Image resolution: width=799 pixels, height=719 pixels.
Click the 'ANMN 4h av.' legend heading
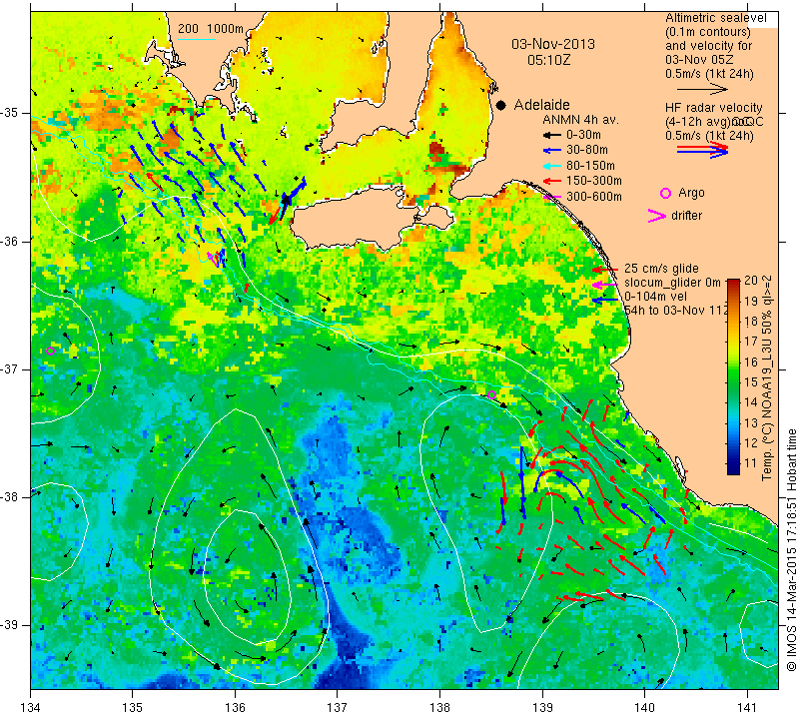point(580,120)
